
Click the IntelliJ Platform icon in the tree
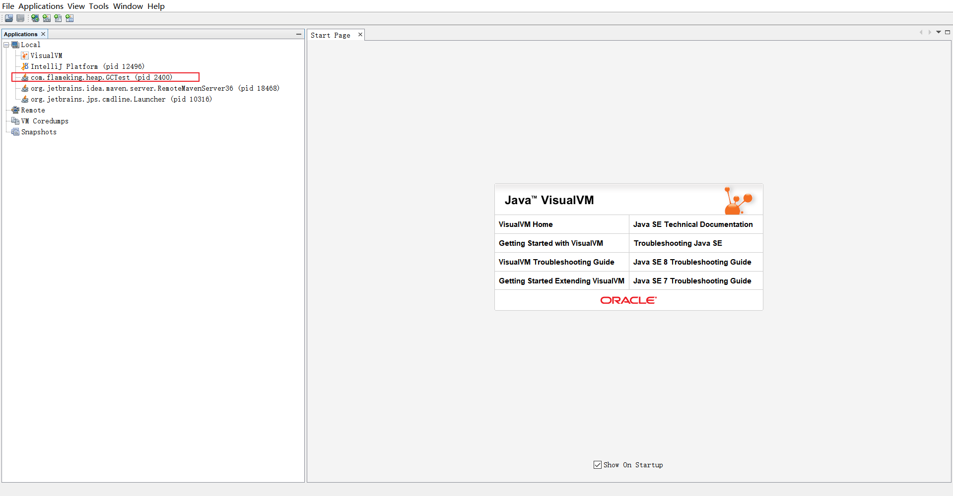tap(25, 66)
